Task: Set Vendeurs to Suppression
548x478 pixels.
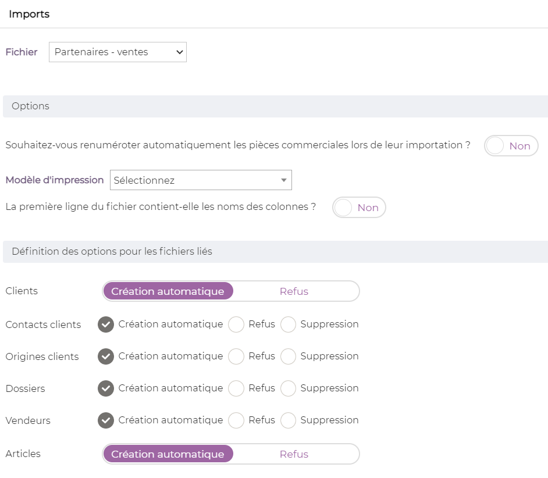Action: pos(289,420)
